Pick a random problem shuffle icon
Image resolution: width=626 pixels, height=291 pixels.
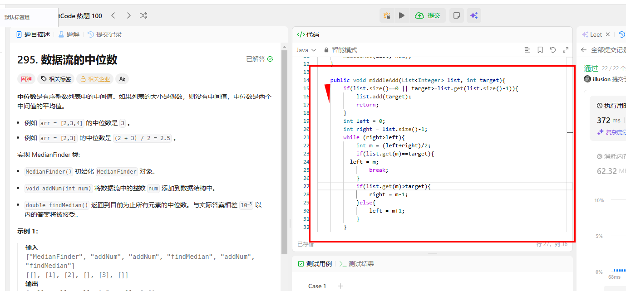coord(143,15)
